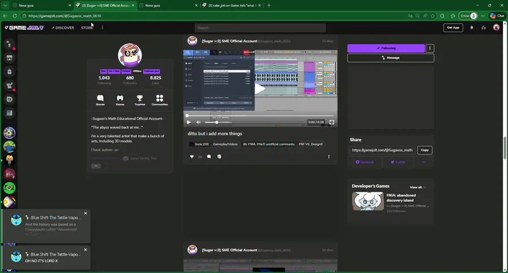Click the browser translate icon in address bar
Image resolution: width=508 pixels, height=273 pixels.
[410, 16]
